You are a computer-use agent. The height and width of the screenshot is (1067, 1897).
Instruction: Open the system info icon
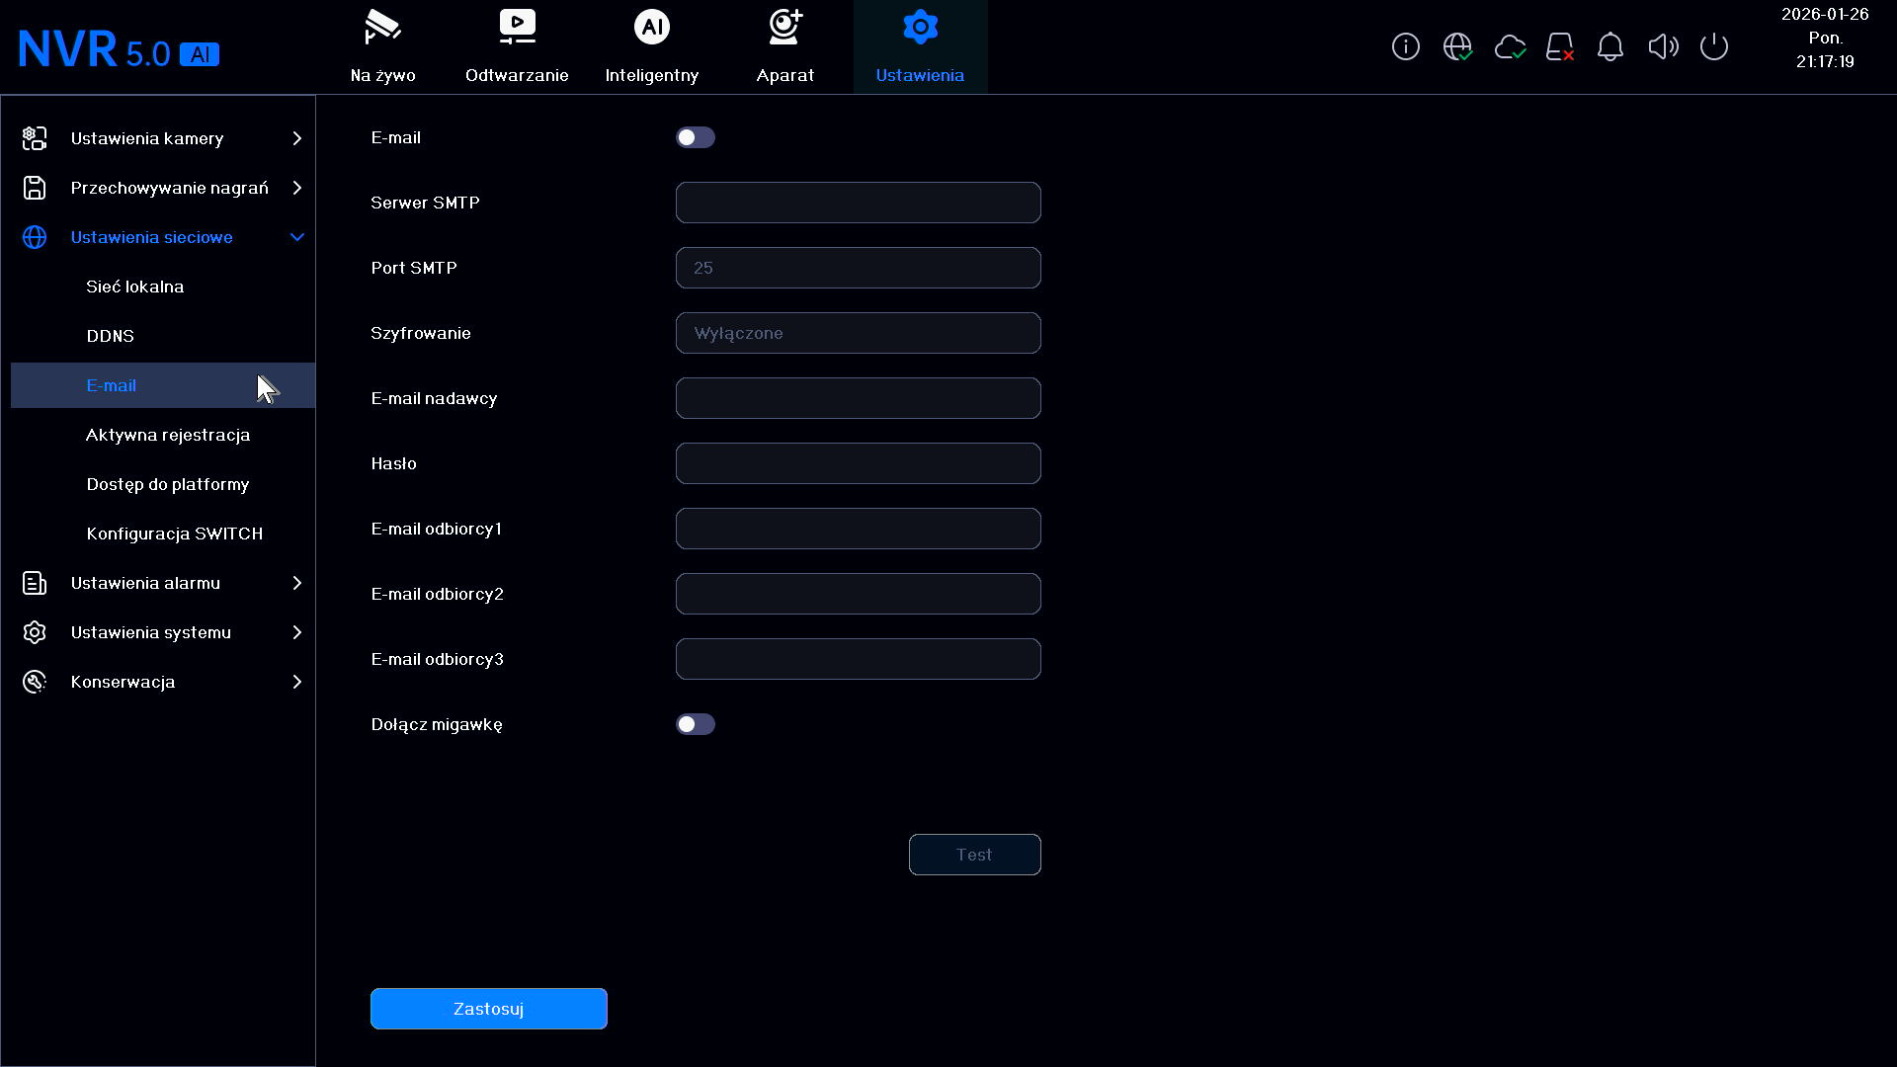[x=1405, y=46]
